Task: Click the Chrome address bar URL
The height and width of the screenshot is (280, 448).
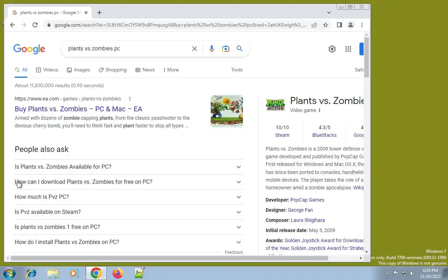Action: pyautogui.click(x=180, y=25)
